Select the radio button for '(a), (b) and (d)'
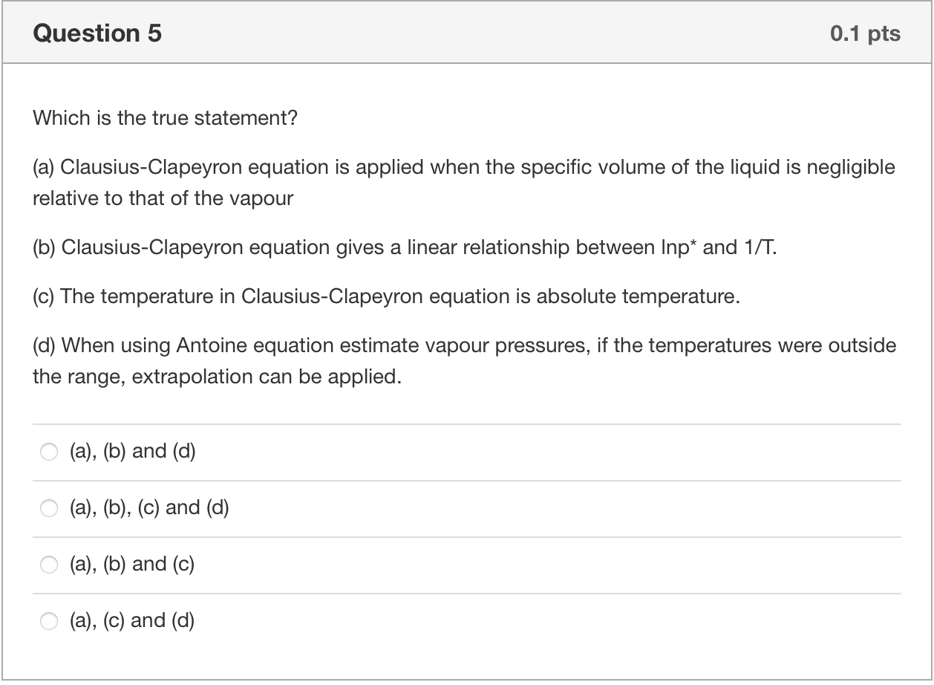The width and height of the screenshot is (934, 685). 49,451
